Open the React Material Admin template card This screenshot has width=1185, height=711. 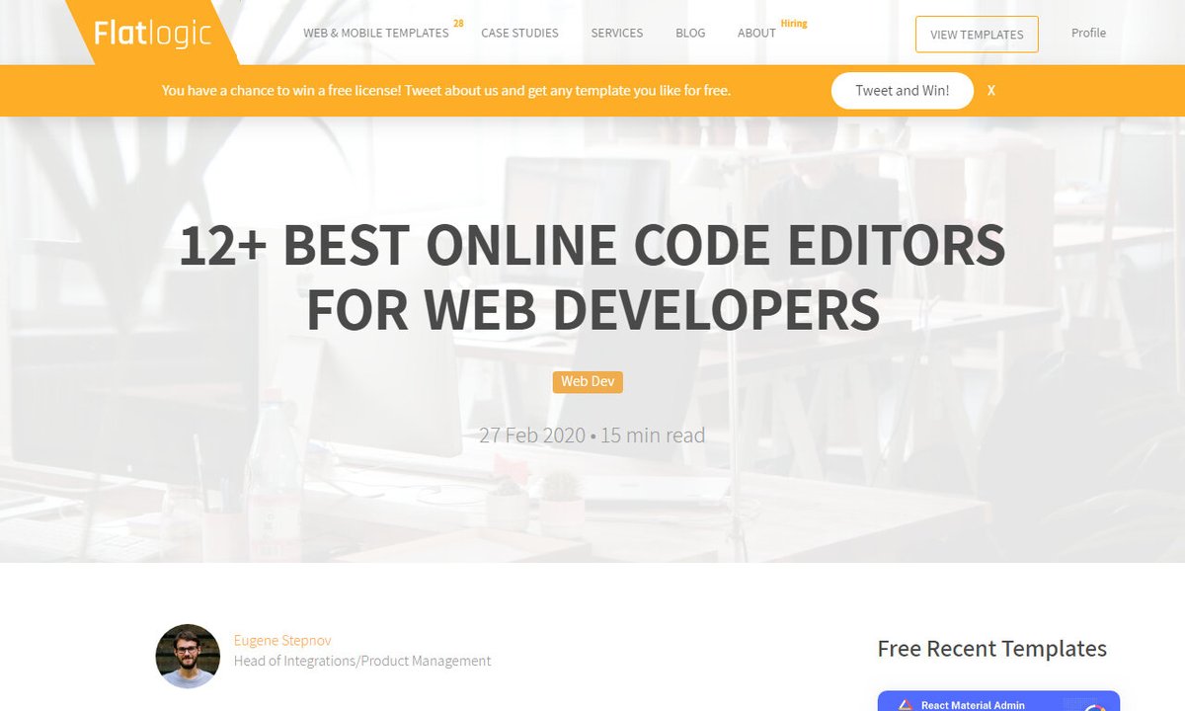pos(998,700)
